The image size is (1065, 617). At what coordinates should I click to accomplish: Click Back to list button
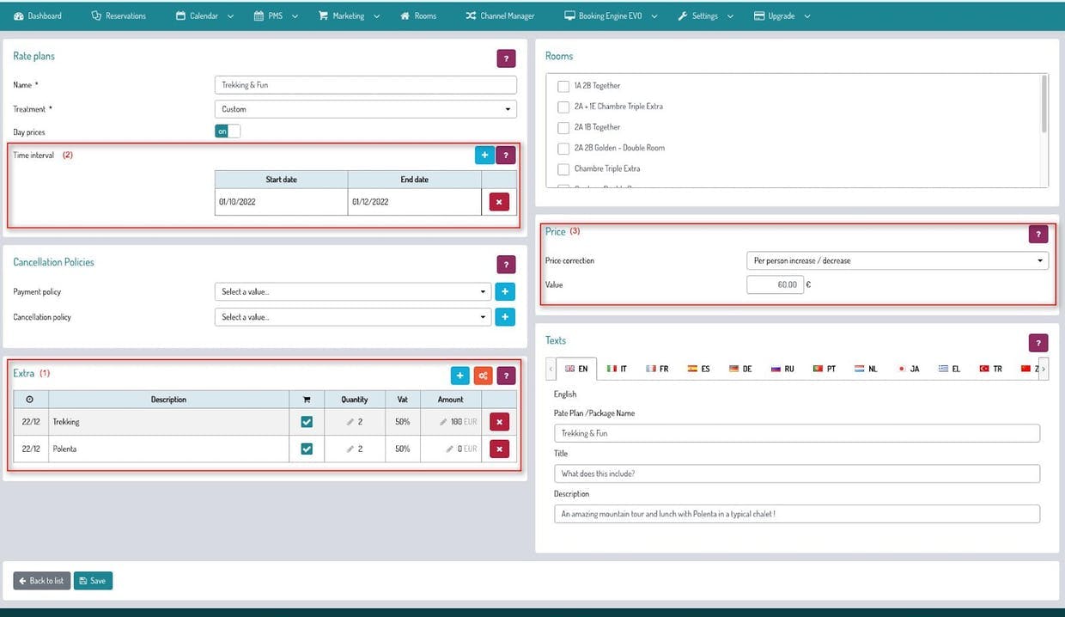coord(41,581)
